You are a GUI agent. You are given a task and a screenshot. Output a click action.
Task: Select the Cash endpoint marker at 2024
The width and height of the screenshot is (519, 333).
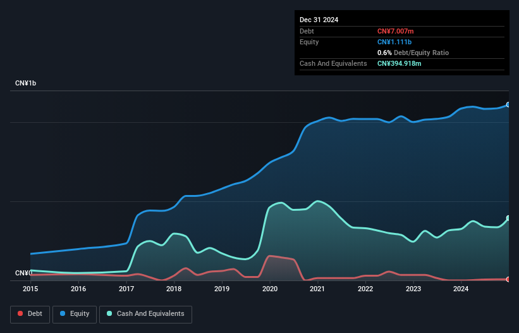pyautogui.click(x=508, y=218)
